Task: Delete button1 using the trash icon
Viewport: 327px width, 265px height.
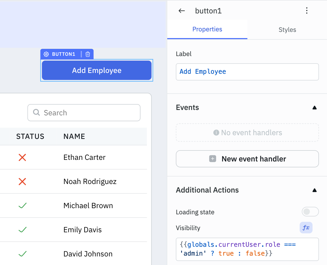Action: (88, 54)
